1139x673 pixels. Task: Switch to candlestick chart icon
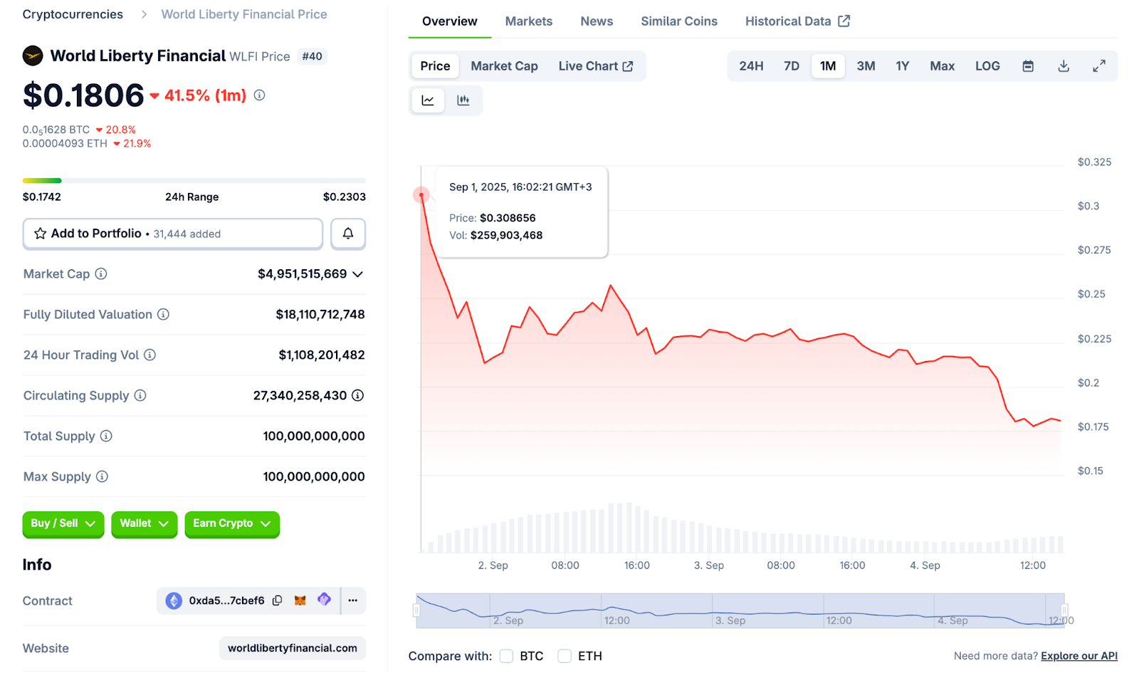463,100
